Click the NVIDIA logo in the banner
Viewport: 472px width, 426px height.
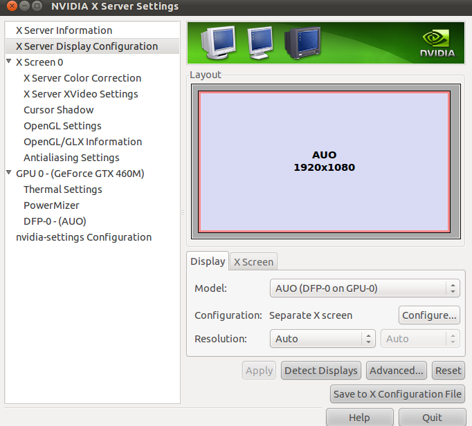pyautogui.click(x=437, y=43)
